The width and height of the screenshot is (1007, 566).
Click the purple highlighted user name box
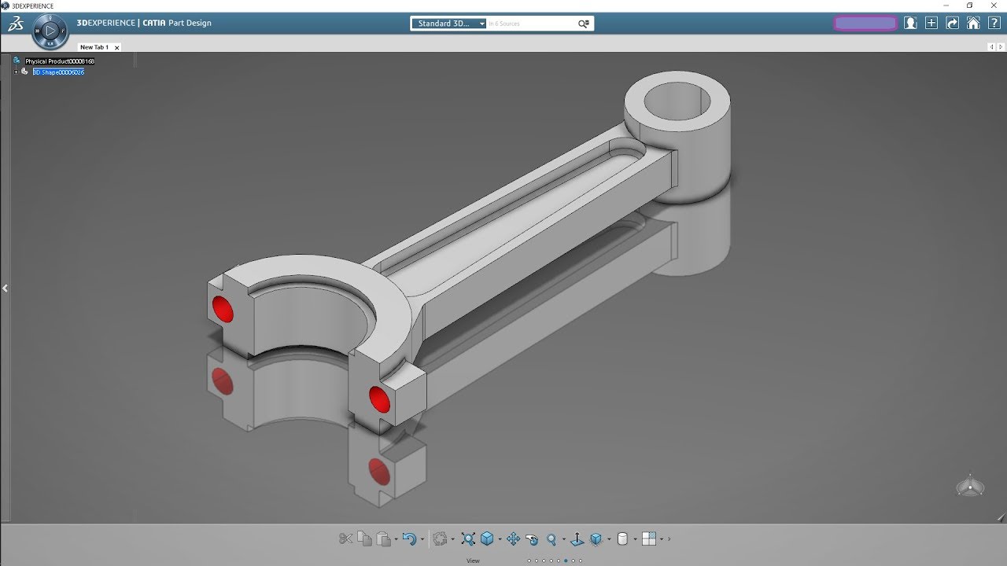pos(865,24)
